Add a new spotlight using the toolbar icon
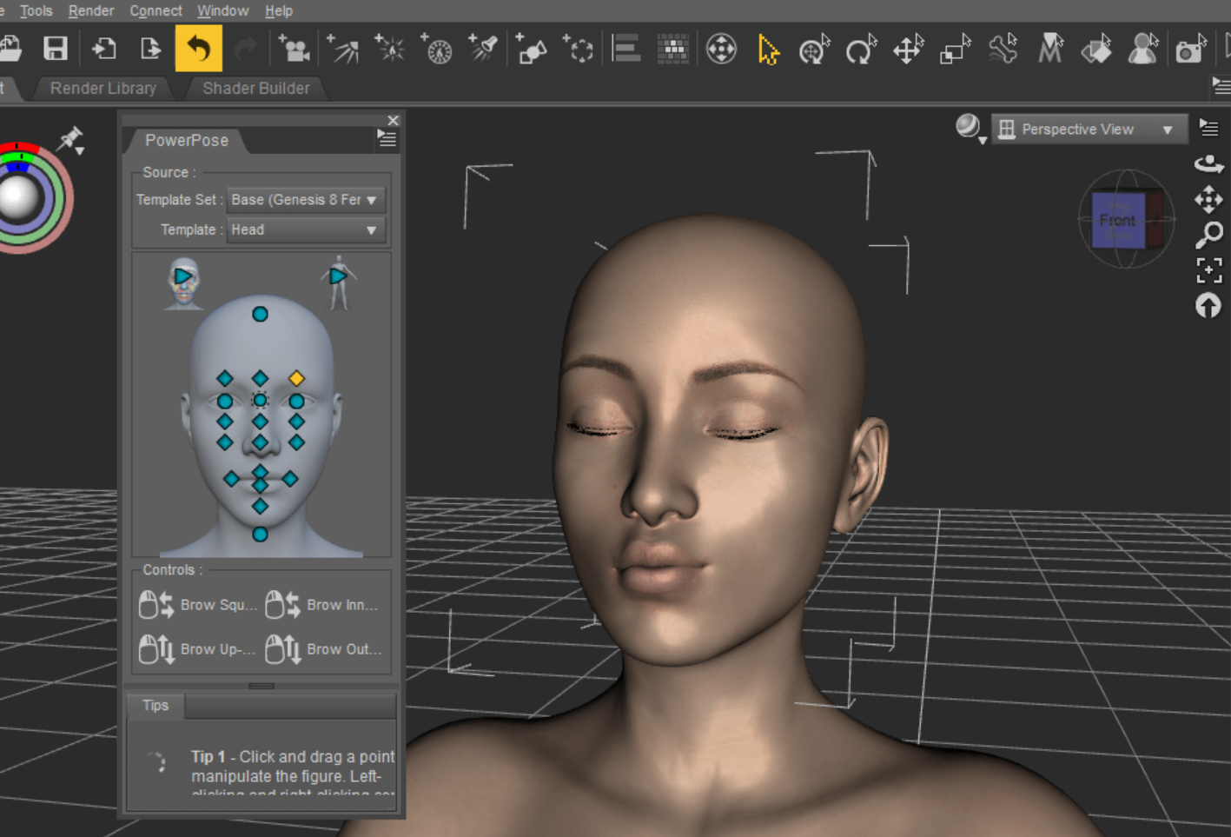The width and height of the screenshot is (1231, 837). tap(484, 49)
